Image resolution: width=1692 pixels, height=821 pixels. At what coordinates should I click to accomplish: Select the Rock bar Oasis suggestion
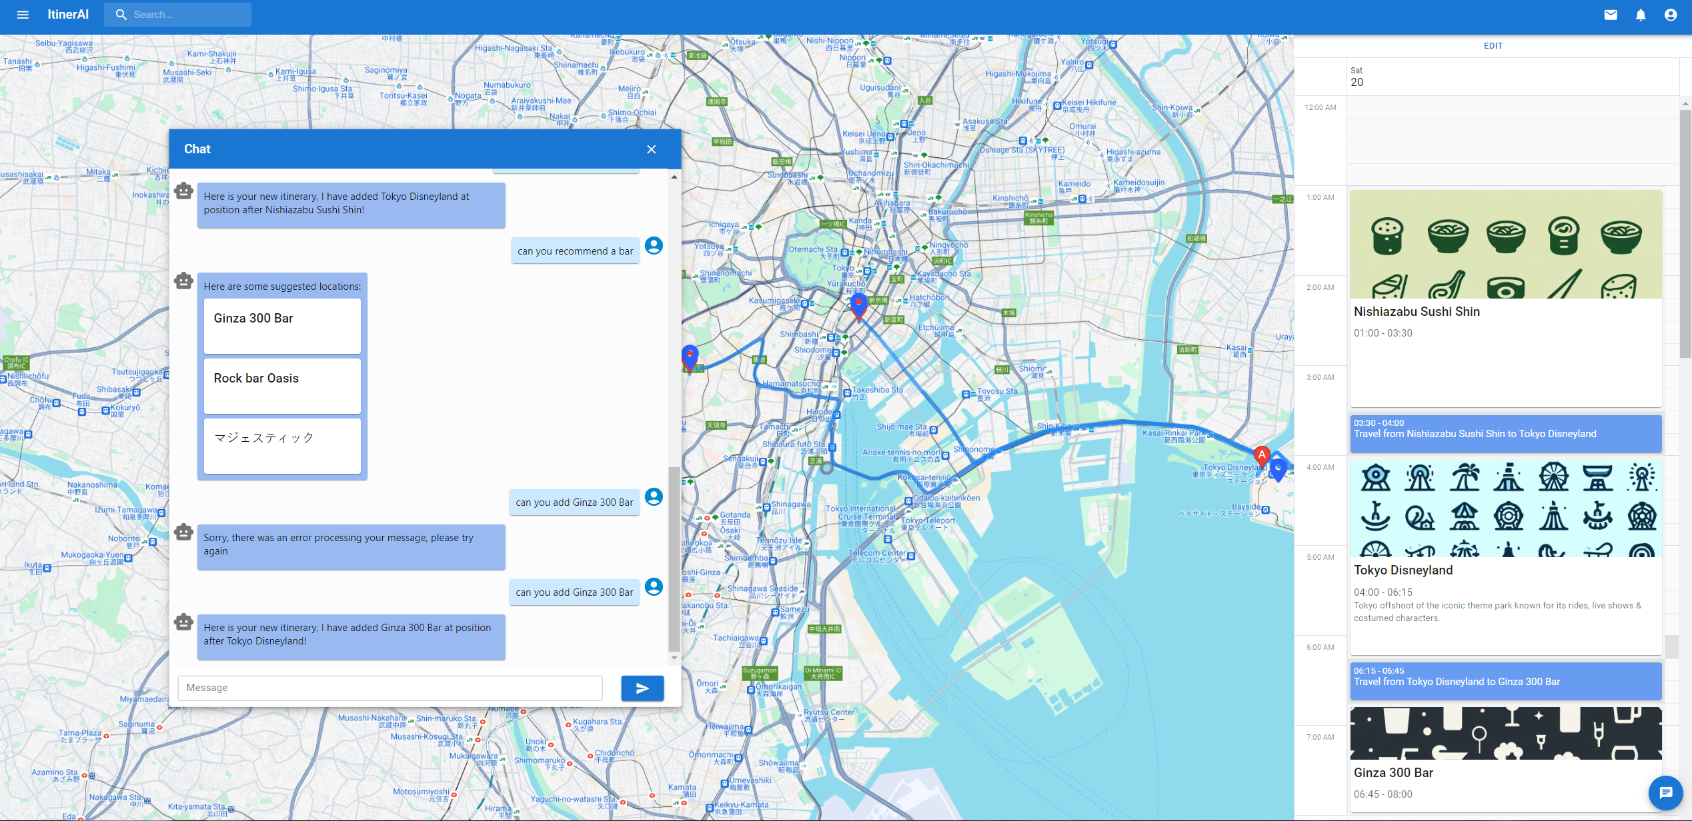pyautogui.click(x=282, y=386)
